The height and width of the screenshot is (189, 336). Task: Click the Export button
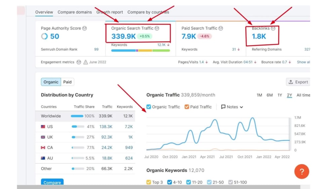pyautogui.click(x=298, y=82)
